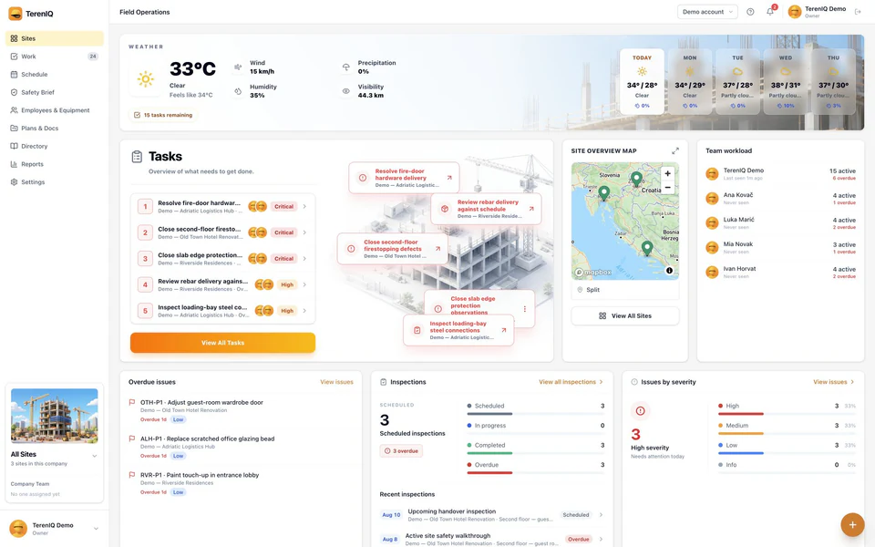This screenshot has width=875, height=547.
Task: Open task 5 Inspect loading-bay steel chevron
Action: coord(304,311)
